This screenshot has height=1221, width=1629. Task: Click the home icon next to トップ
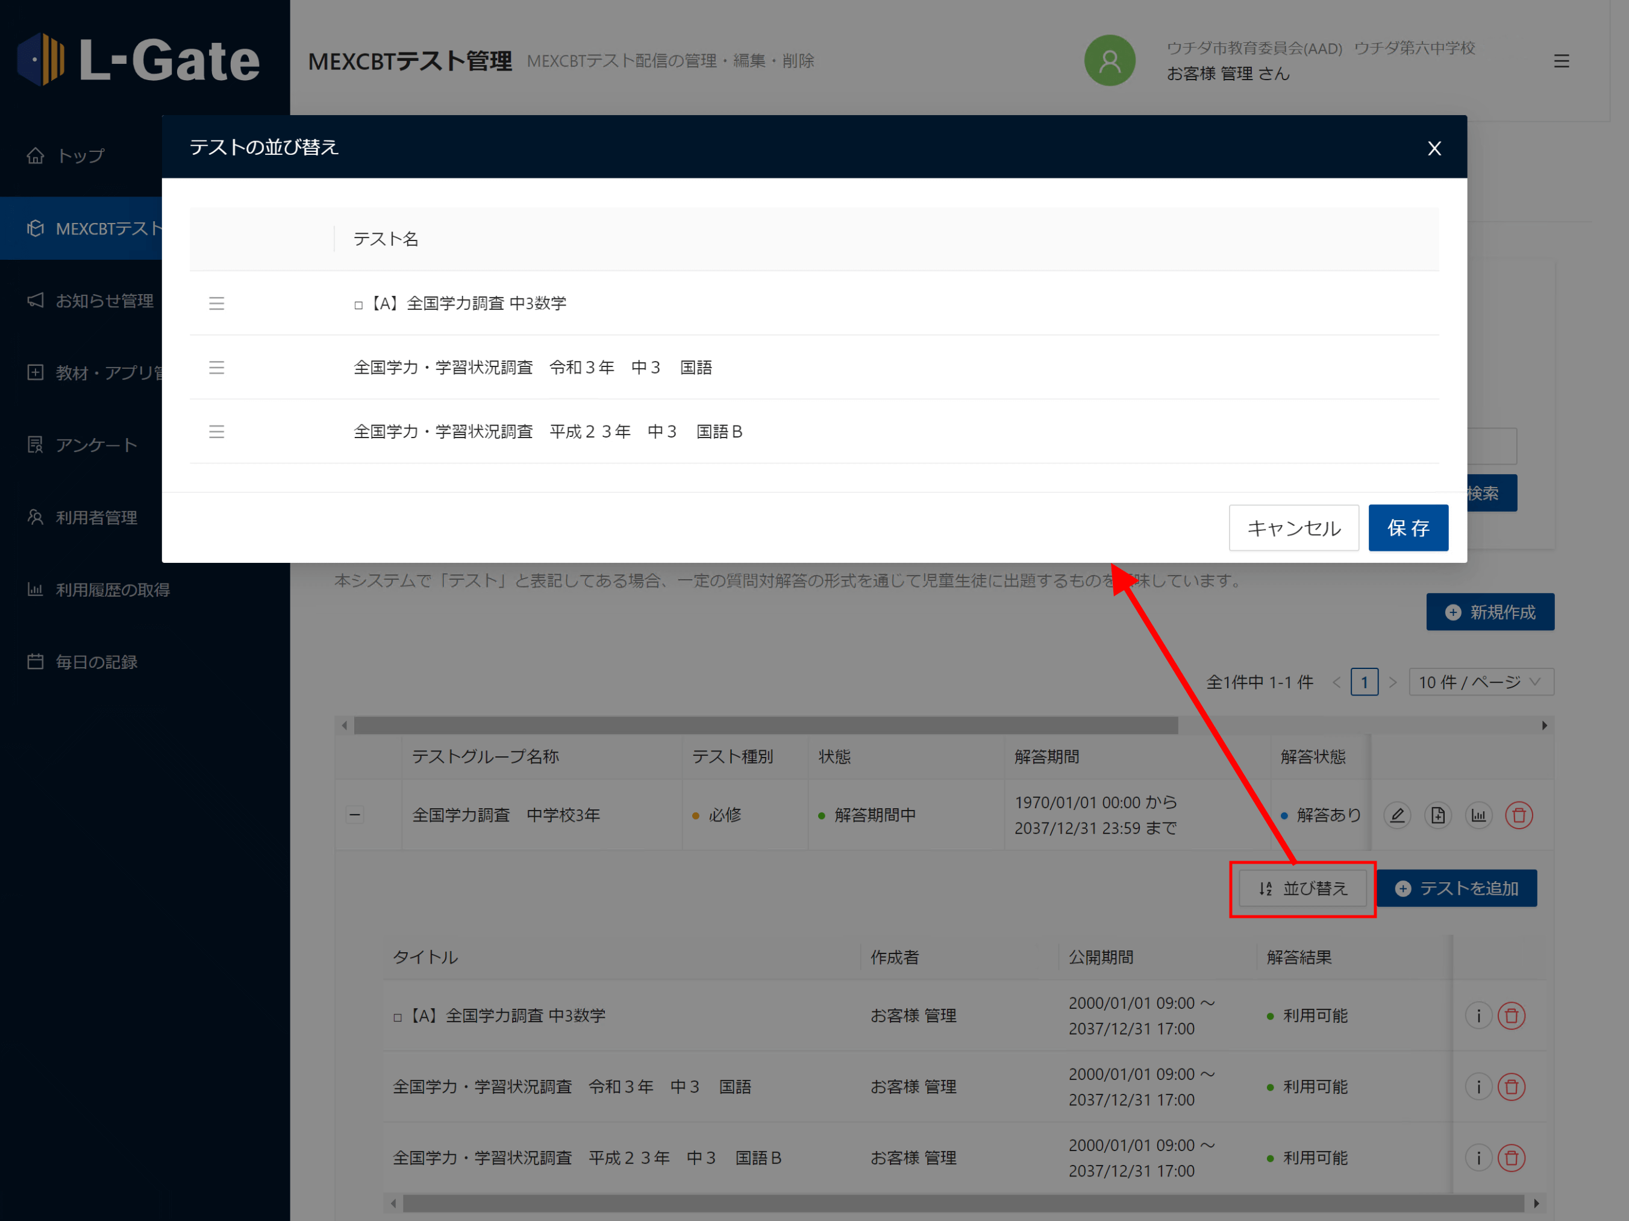point(36,155)
